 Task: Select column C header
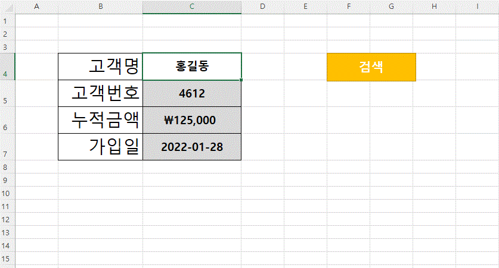coord(192,7)
